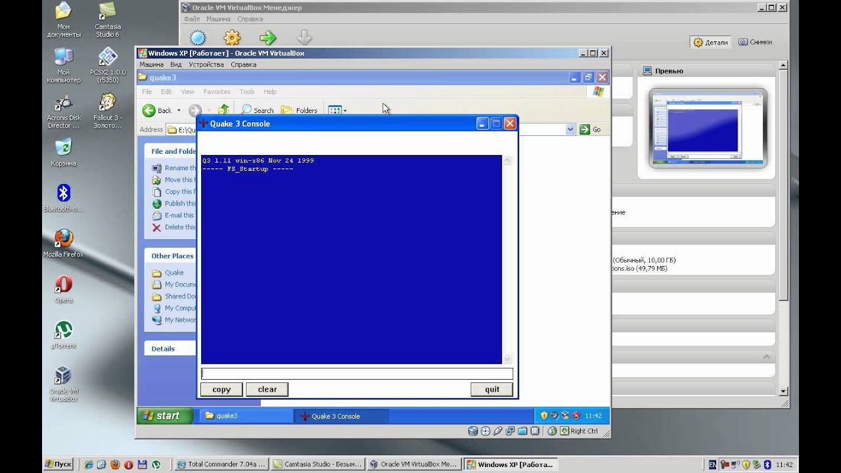Open the Корзина recycle bin icon
This screenshot has width=841, height=473.
point(64,153)
